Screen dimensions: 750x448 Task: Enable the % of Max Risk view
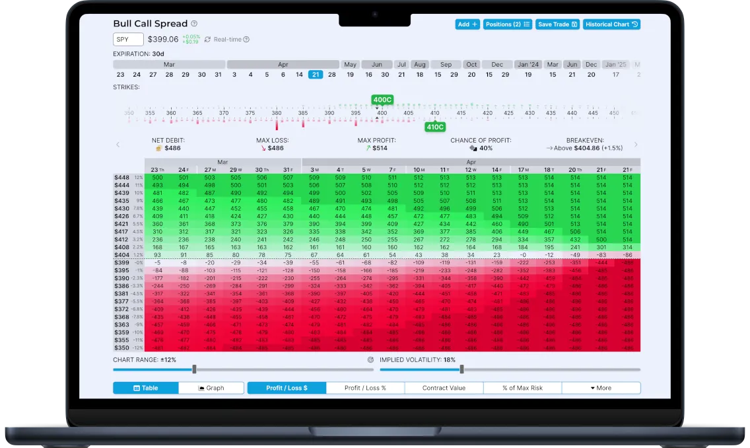point(522,388)
